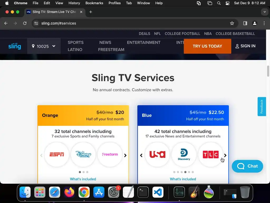Advance Orange channel carousel with next arrow
The image size is (270, 203).
[125, 155]
